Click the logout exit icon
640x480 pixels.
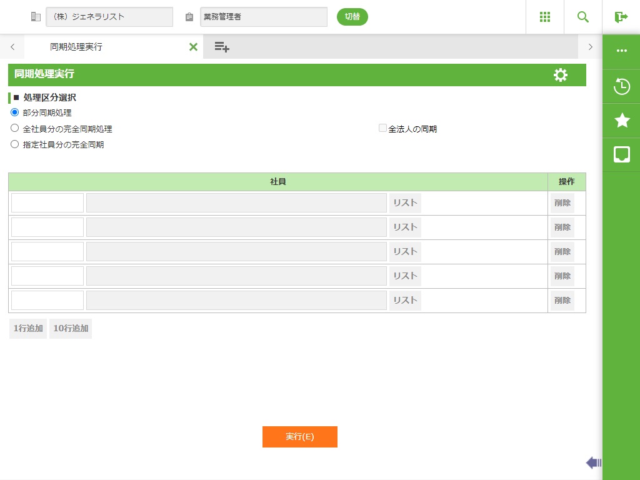point(621,17)
